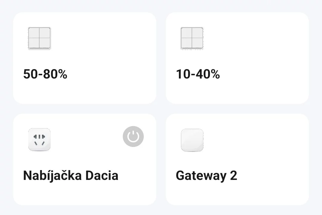The height and width of the screenshot is (215, 322).
Task: Tap the outlet image above Nabíjačka Dacia
Action: pyautogui.click(x=39, y=140)
